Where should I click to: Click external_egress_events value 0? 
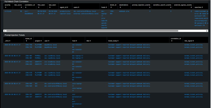click(191, 11)
